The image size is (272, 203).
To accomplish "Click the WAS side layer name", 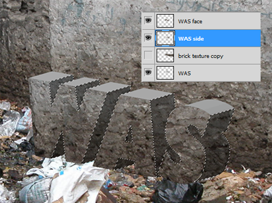I will coord(191,39).
